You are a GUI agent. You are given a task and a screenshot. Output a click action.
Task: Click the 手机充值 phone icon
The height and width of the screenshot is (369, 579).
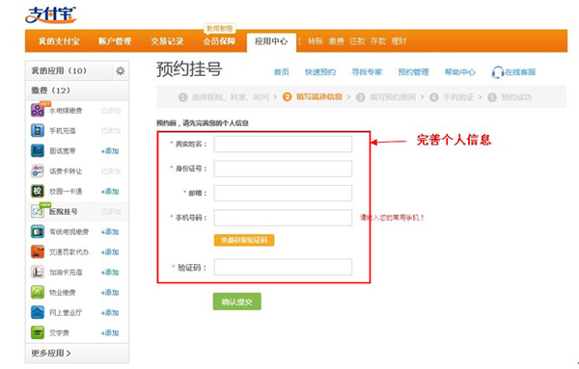38,130
